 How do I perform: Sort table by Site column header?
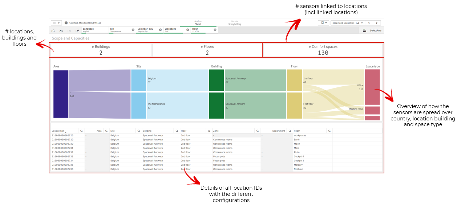(123, 131)
